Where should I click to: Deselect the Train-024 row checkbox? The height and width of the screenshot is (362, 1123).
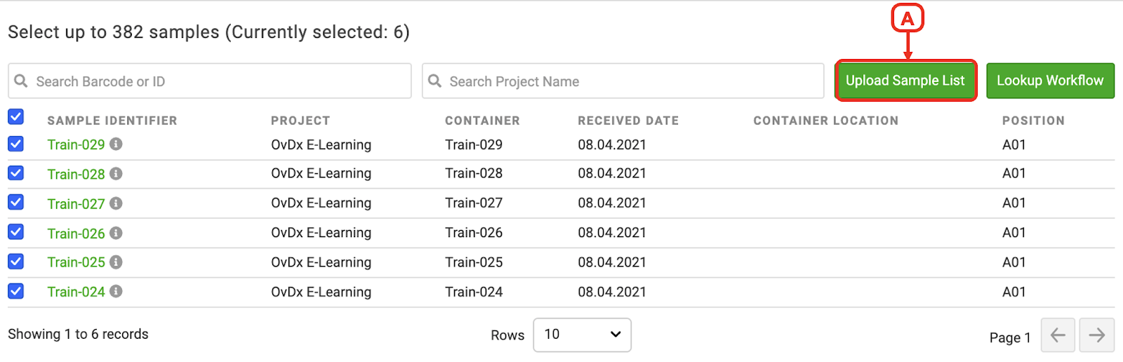point(15,290)
